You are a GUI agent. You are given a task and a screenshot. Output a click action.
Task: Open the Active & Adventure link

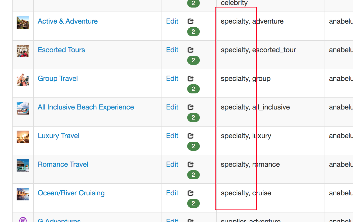click(68, 21)
